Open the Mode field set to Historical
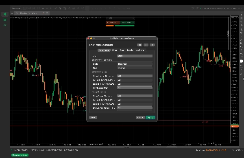The image size is (244, 158). 135,64
